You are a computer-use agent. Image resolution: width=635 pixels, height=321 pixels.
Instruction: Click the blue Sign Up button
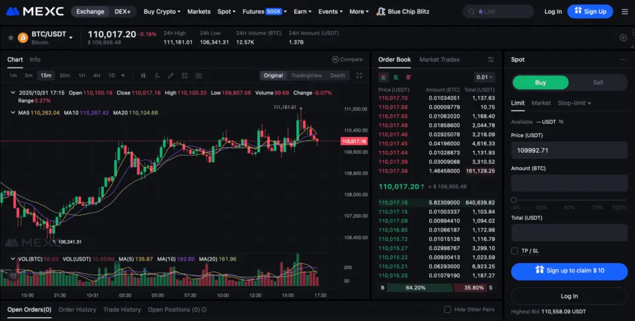pos(590,11)
